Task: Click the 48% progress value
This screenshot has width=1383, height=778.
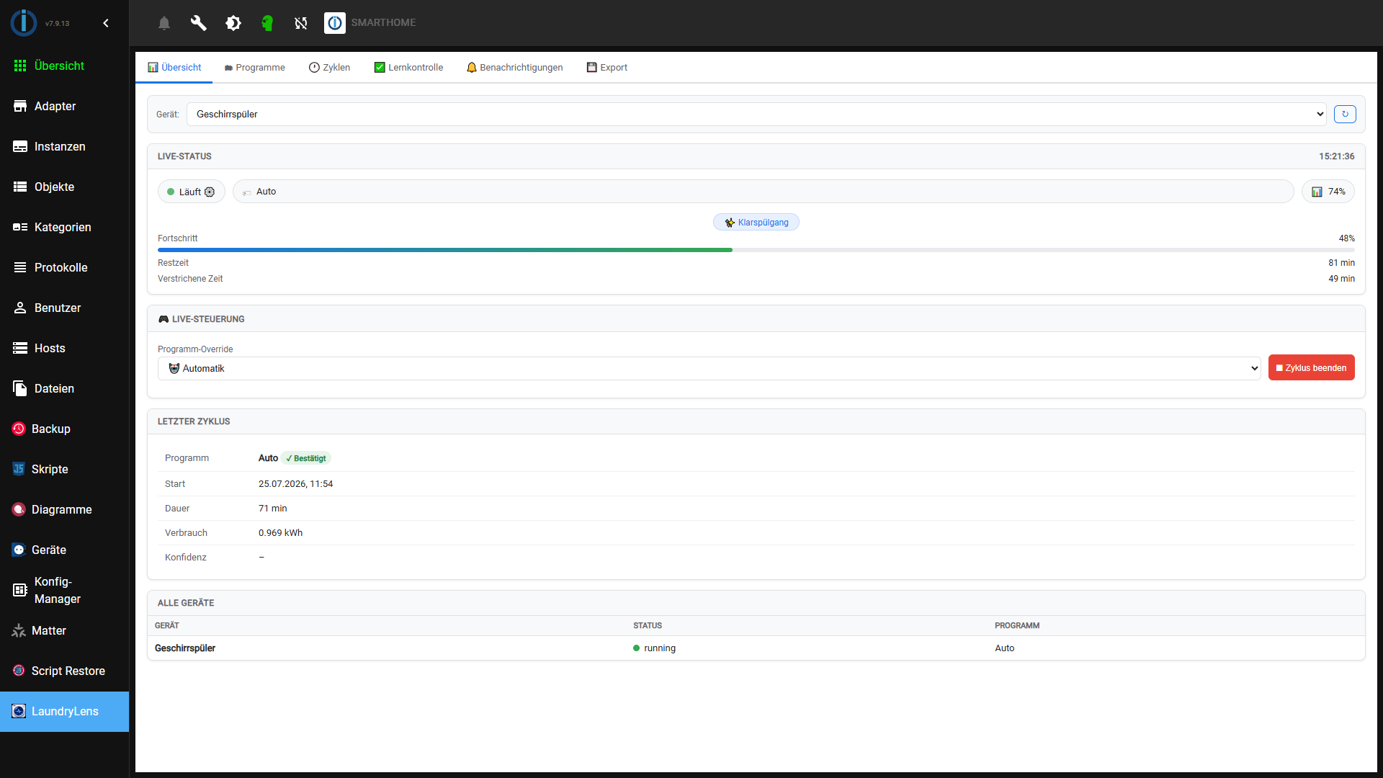Action: [1347, 238]
